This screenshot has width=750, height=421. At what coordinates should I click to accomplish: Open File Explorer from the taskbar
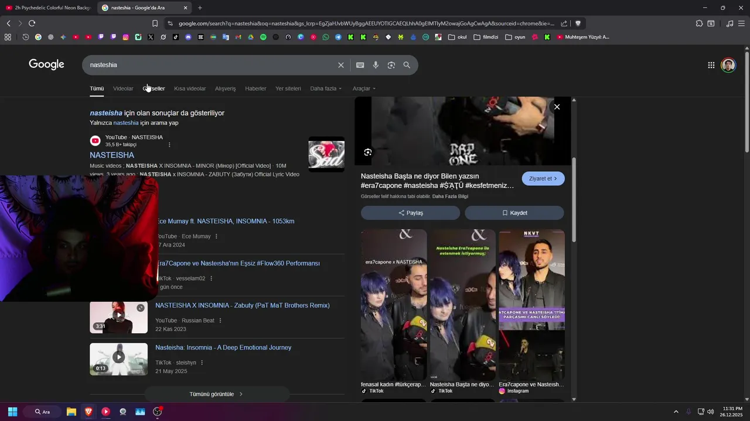tap(71, 412)
